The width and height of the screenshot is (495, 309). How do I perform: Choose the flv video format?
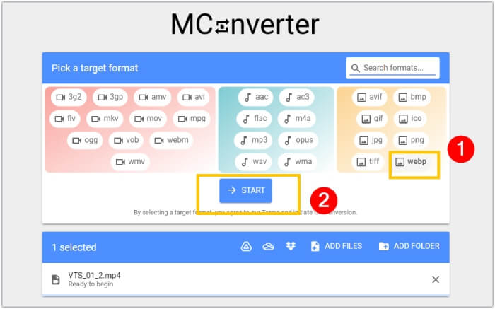click(65, 119)
